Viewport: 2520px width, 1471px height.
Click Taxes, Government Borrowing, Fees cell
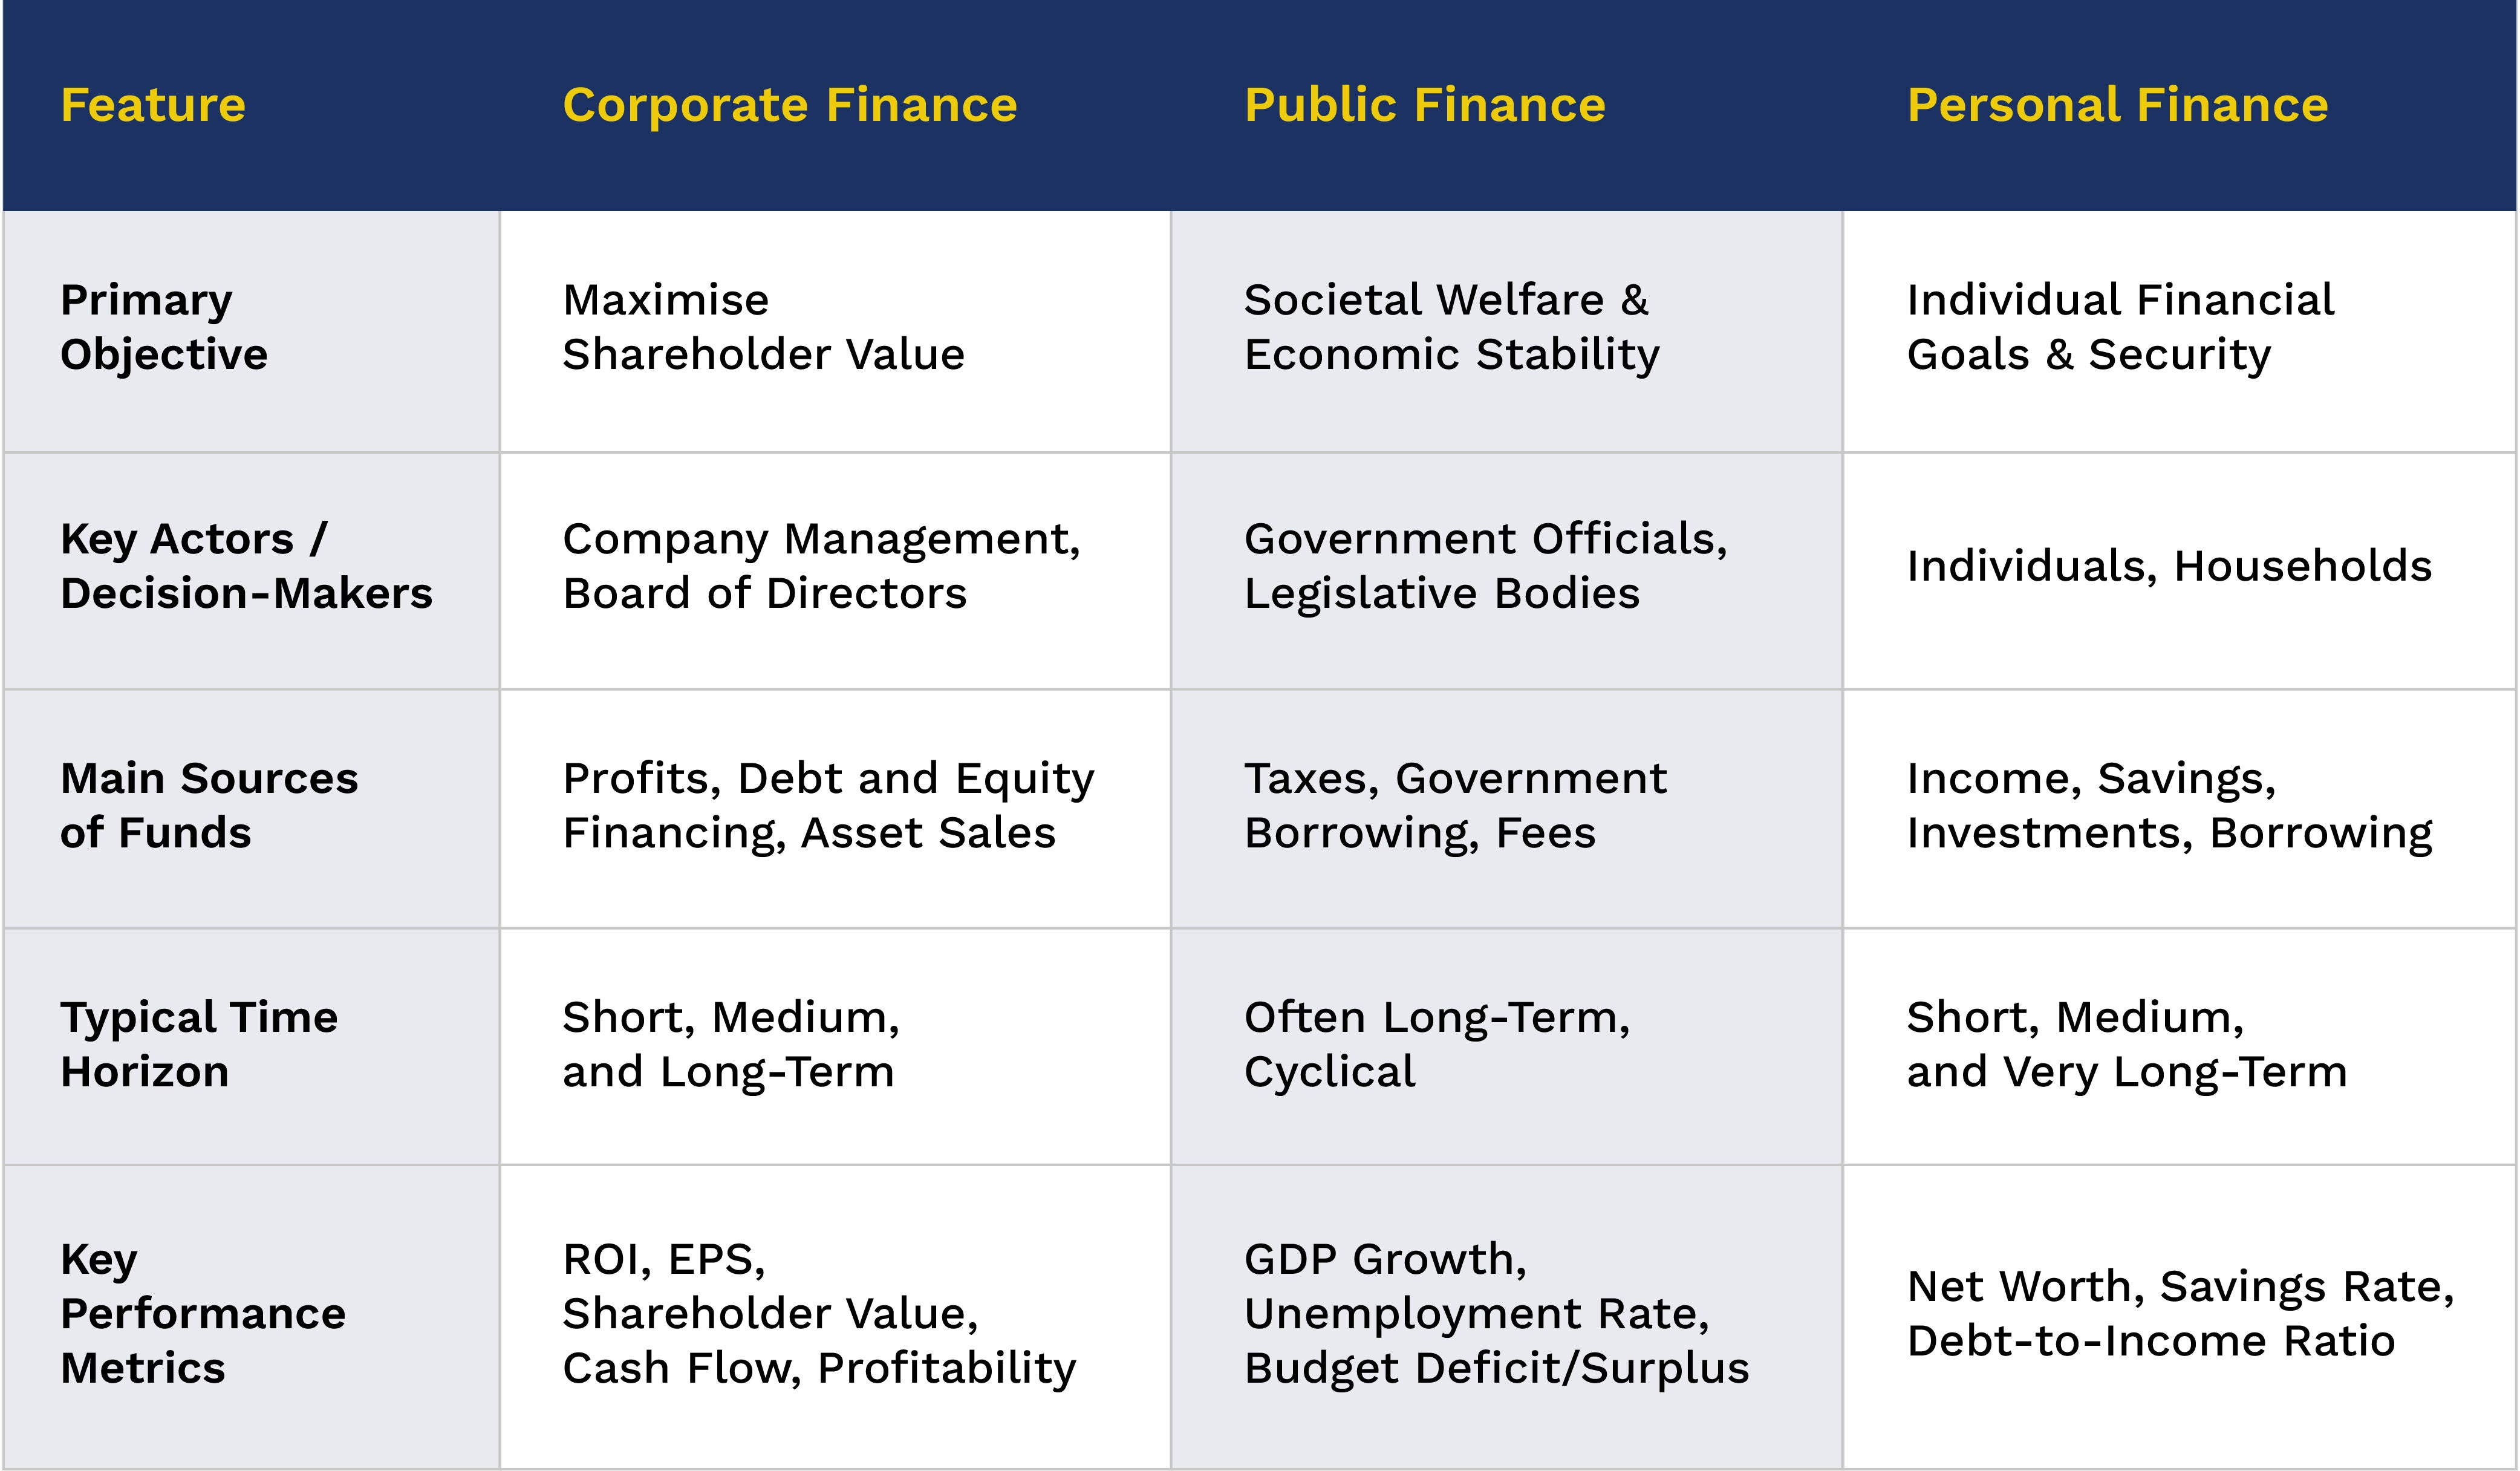coord(1455,805)
